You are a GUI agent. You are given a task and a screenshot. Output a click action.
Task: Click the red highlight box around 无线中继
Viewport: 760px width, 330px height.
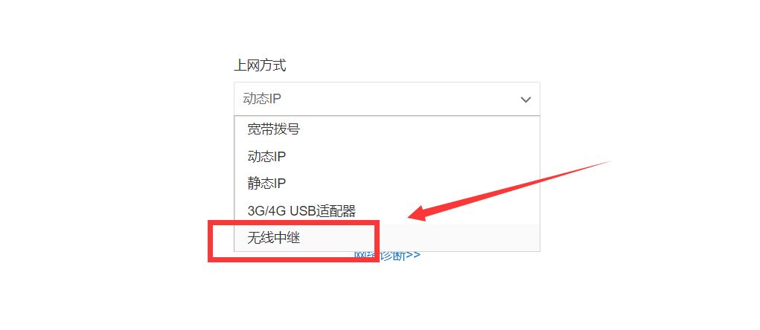tap(293, 241)
